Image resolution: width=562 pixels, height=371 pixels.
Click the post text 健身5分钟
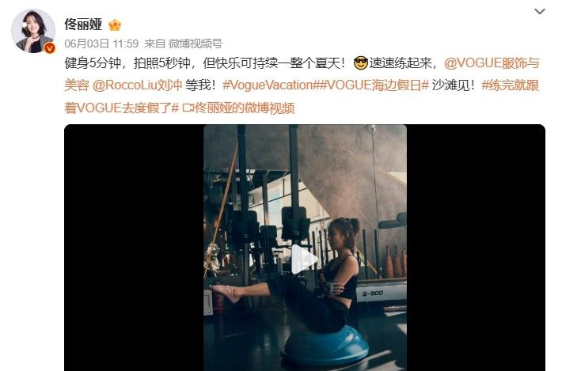click(93, 63)
